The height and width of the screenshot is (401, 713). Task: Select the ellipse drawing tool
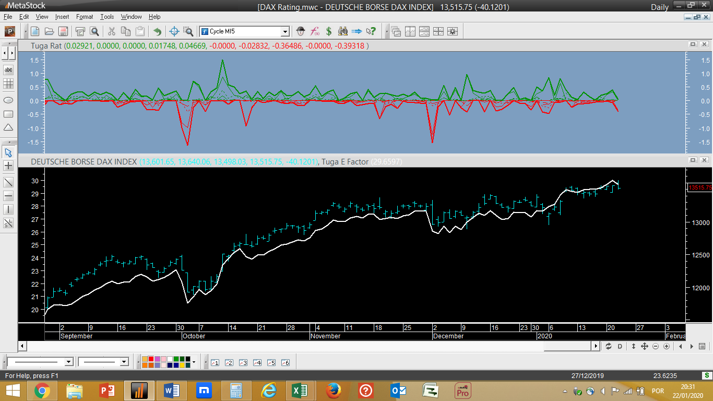(8, 100)
